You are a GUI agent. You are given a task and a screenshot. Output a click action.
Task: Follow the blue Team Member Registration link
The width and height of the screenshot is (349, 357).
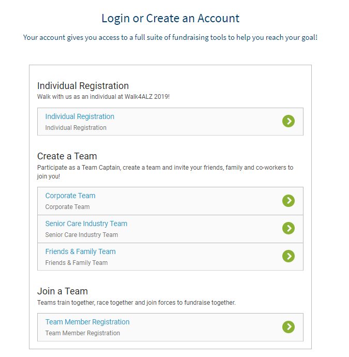coord(87,322)
